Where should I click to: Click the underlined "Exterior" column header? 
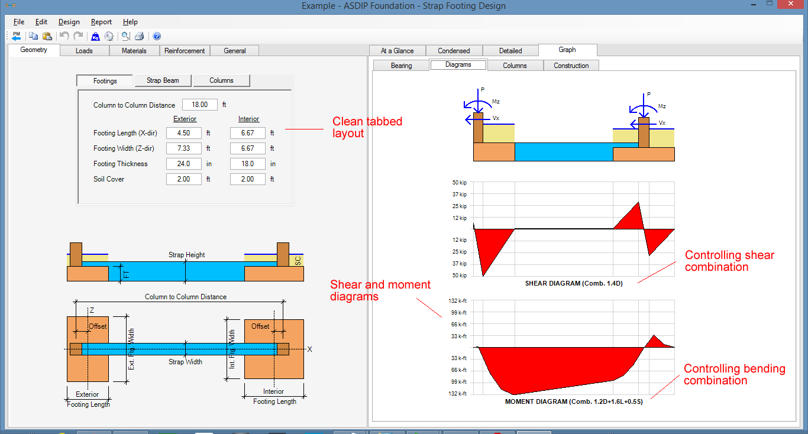coord(185,119)
